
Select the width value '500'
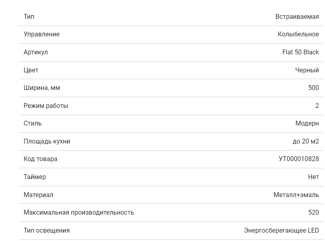tap(313, 88)
